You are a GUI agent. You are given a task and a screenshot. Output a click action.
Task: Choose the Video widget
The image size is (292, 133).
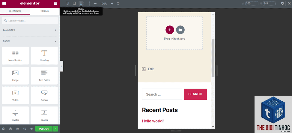point(15,95)
